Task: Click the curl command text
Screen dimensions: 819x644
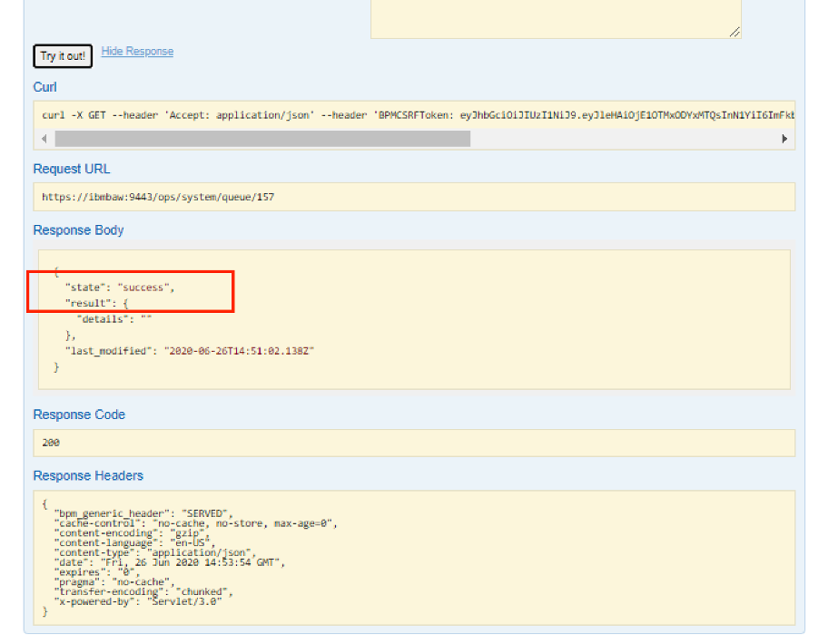Action: point(418,115)
